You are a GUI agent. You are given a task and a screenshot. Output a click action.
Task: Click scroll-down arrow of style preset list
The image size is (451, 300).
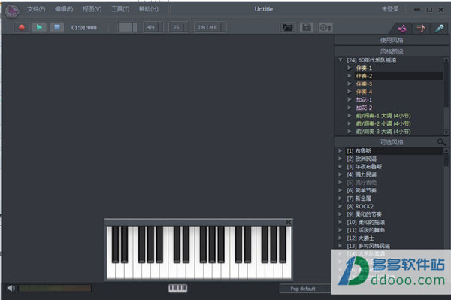tap(446, 132)
